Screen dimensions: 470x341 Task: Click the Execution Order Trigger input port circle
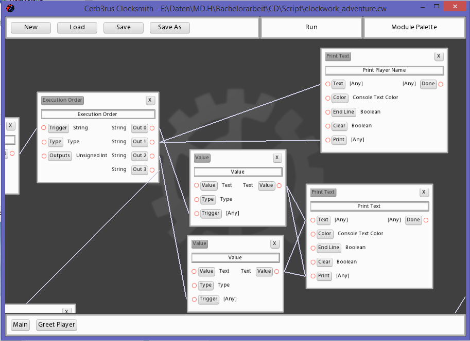(44, 128)
